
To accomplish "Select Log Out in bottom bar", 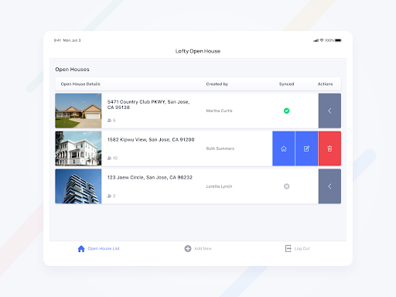I will (x=297, y=248).
